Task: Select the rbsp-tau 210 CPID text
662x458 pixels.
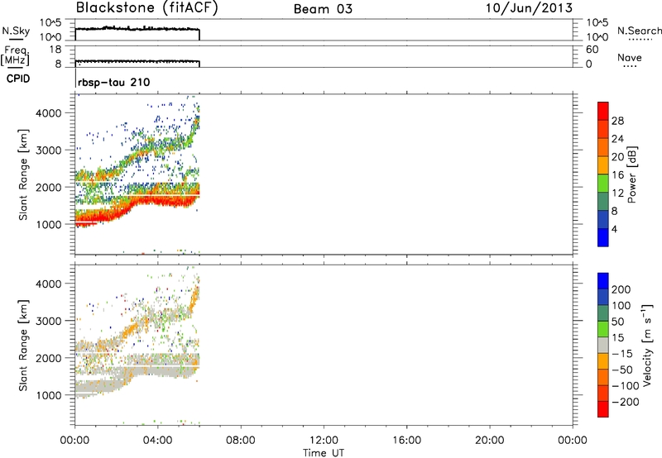Action: (x=113, y=82)
